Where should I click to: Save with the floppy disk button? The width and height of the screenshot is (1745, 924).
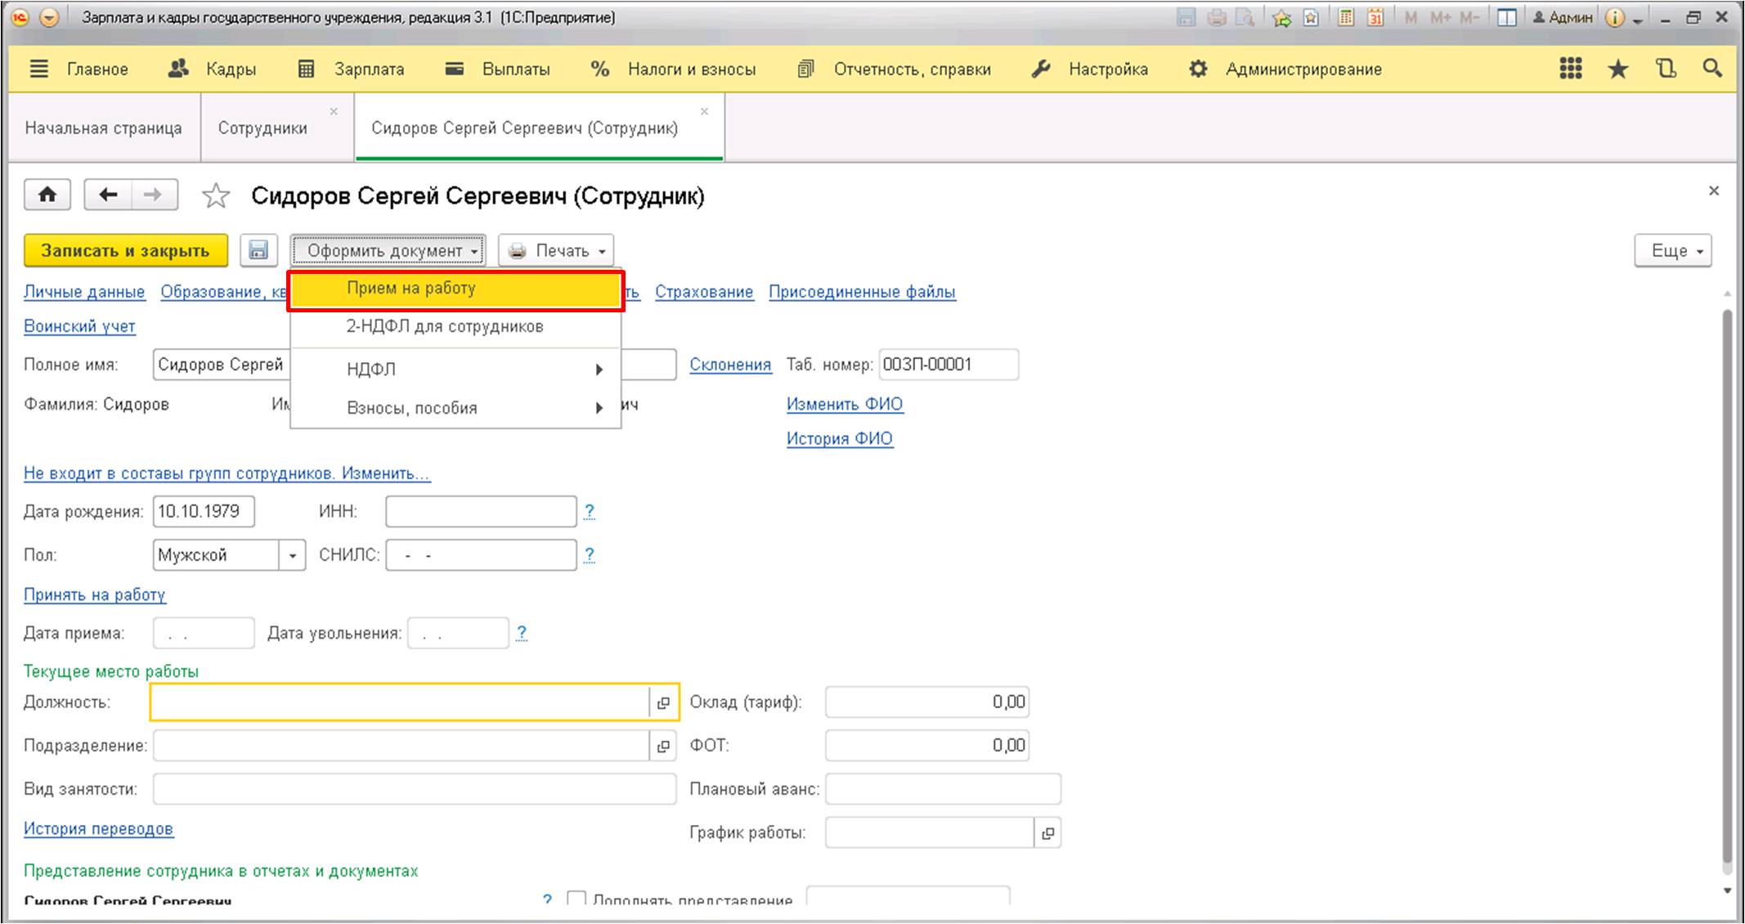258,250
